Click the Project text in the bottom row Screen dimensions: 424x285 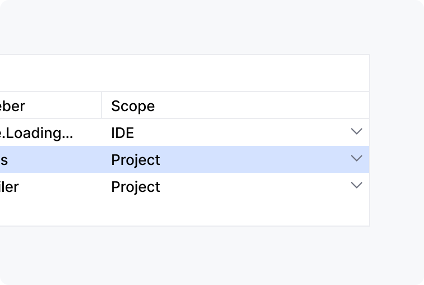[136, 187]
